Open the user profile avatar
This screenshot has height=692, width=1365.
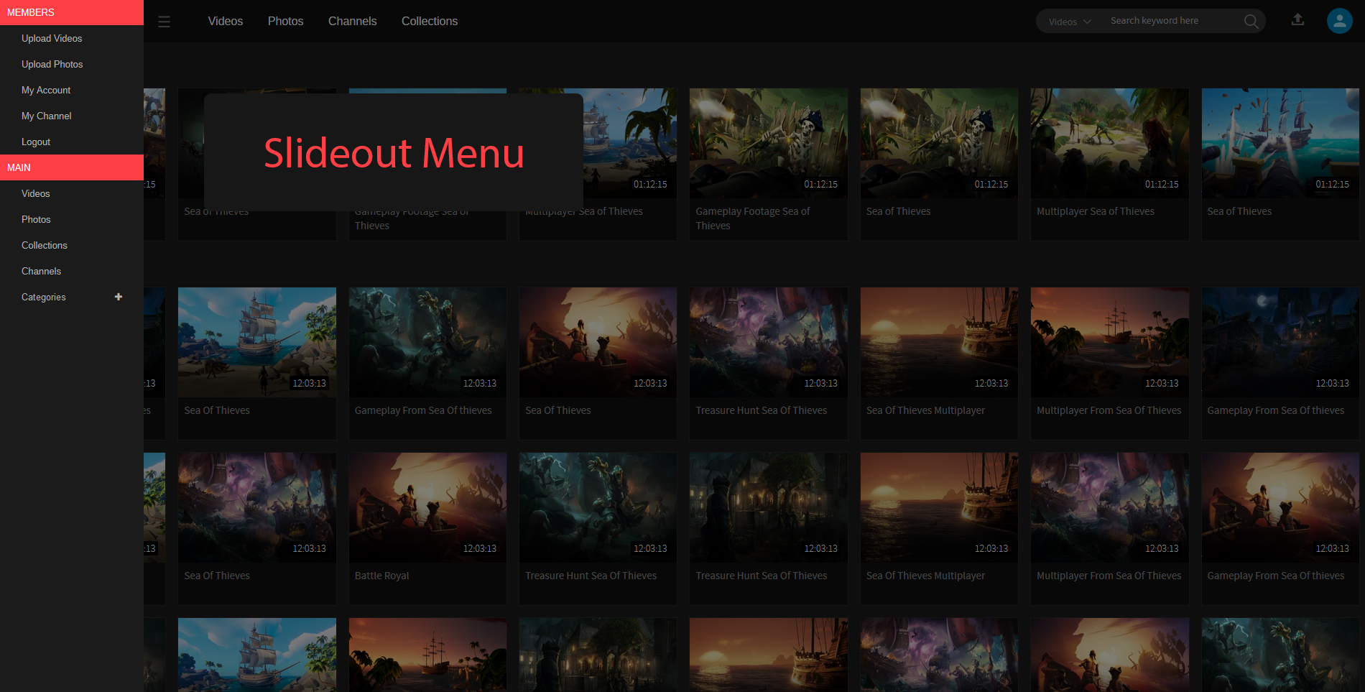[1339, 21]
